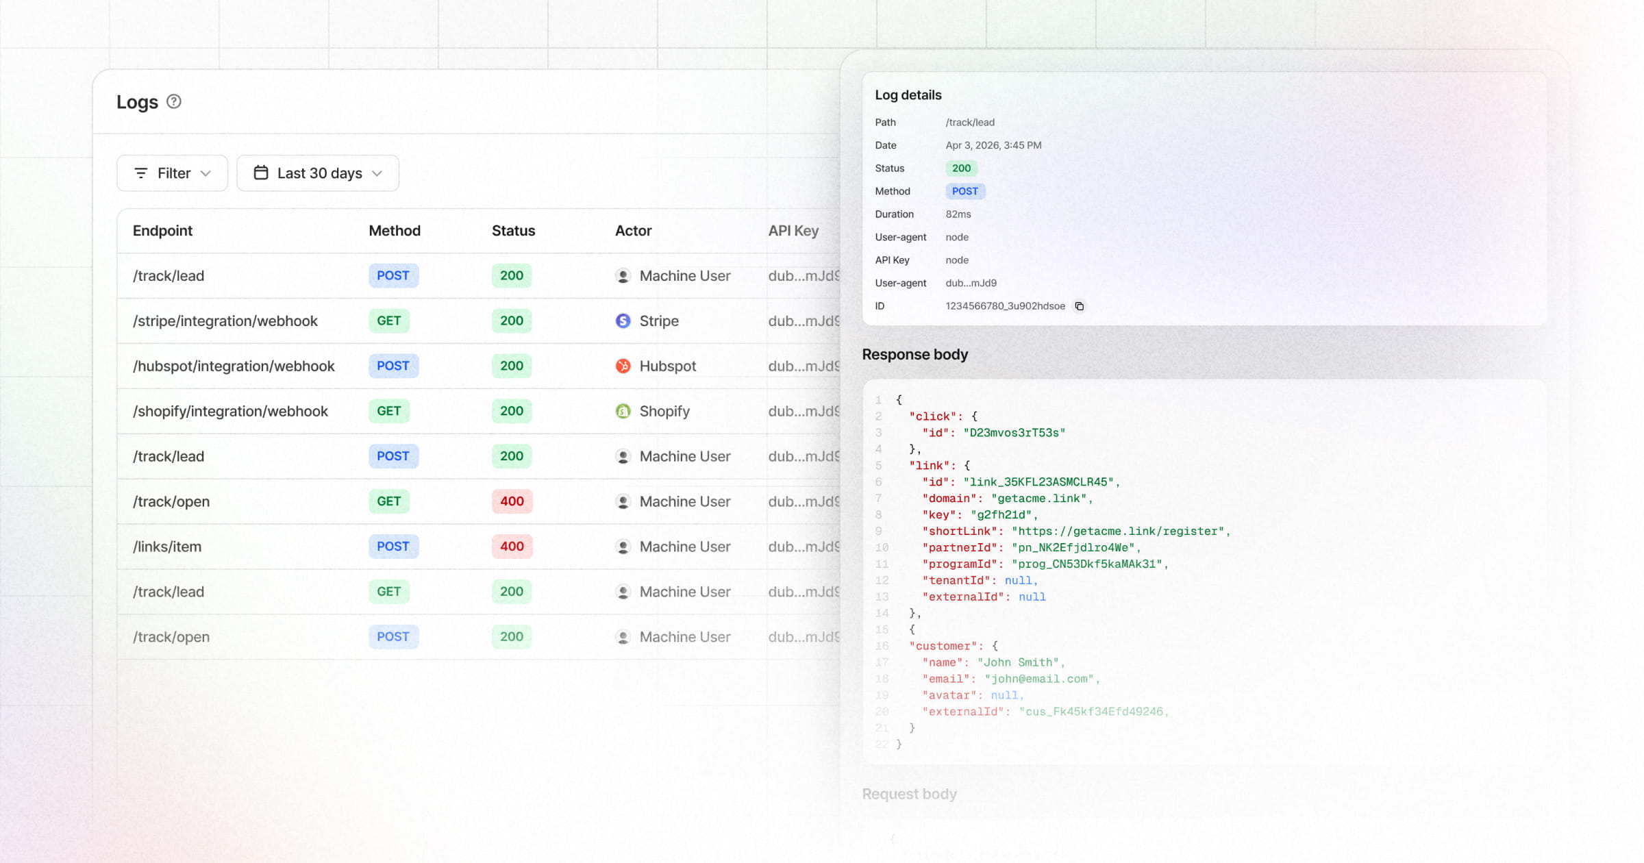
Task: Click the 200 status badge in Log details
Action: (x=961, y=168)
